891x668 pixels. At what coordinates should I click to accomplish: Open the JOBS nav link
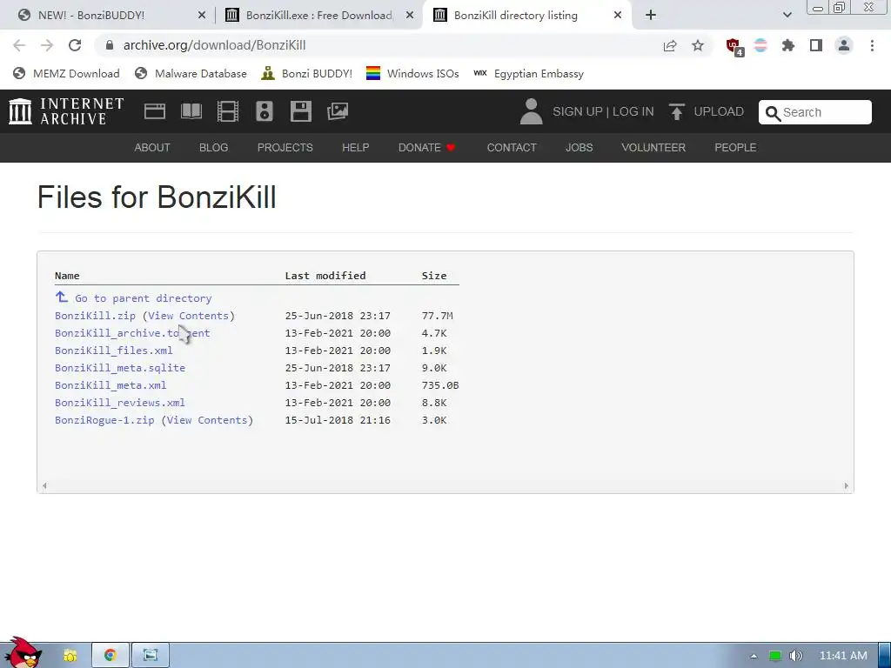click(579, 148)
